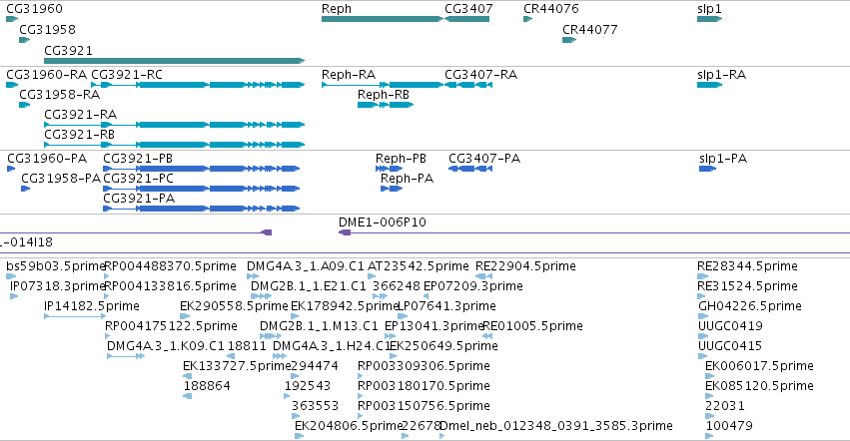Select the RE01005.5prime EST glyph
This screenshot has height=441, width=850.
pos(487,336)
